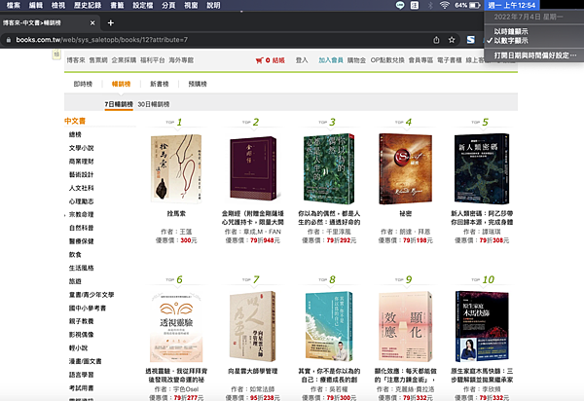Open the blue S browser extension
The height and width of the screenshot is (401, 584).
471,40
